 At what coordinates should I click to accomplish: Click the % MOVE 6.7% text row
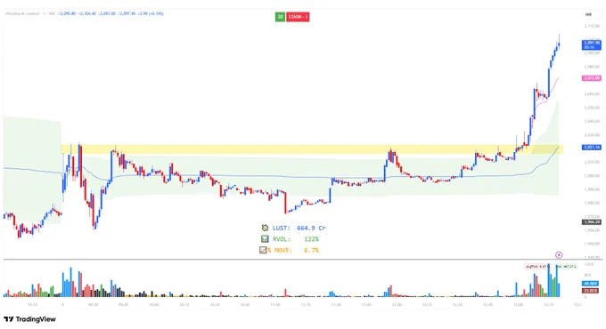pyautogui.click(x=290, y=251)
